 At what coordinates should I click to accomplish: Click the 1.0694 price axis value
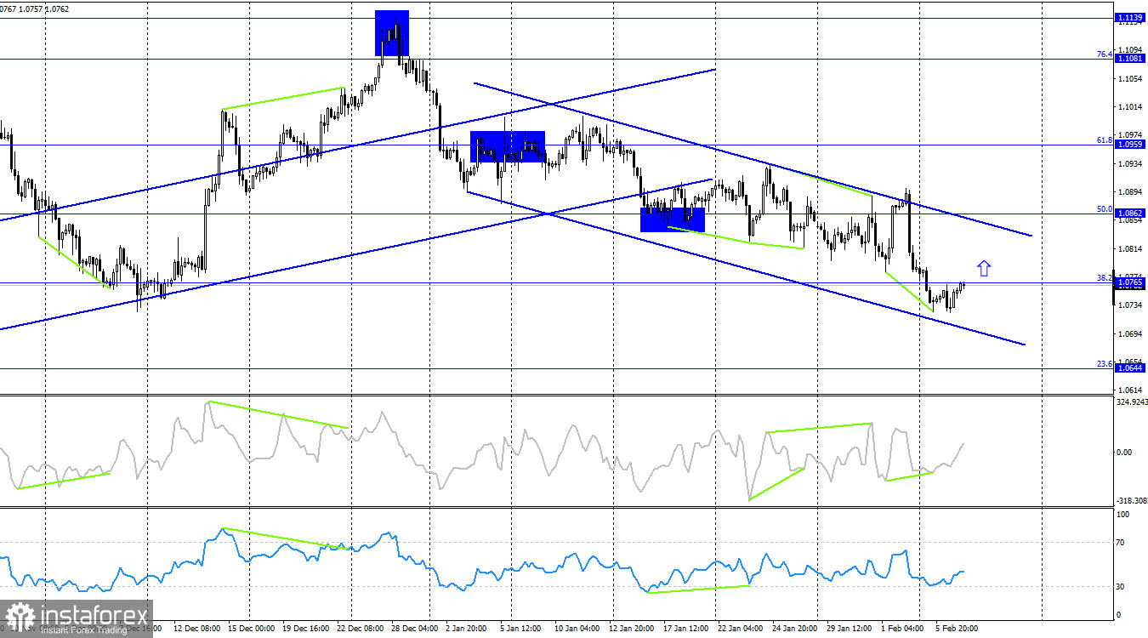pyautogui.click(x=1130, y=333)
